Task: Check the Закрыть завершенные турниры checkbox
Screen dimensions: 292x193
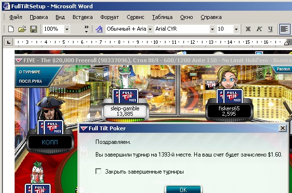Action: [98, 171]
